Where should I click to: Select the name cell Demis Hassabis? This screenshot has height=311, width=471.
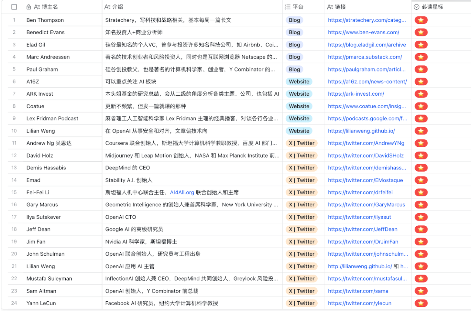[63, 168]
